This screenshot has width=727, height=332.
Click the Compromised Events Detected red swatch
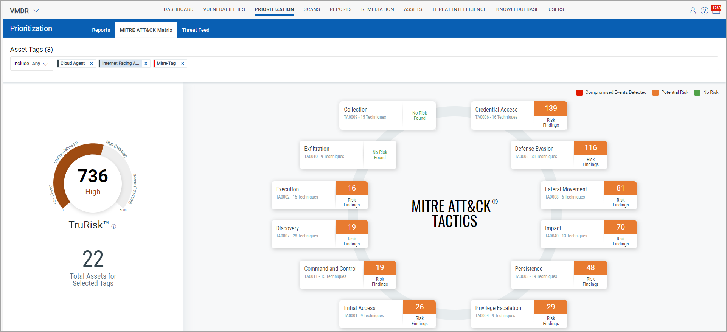point(579,93)
